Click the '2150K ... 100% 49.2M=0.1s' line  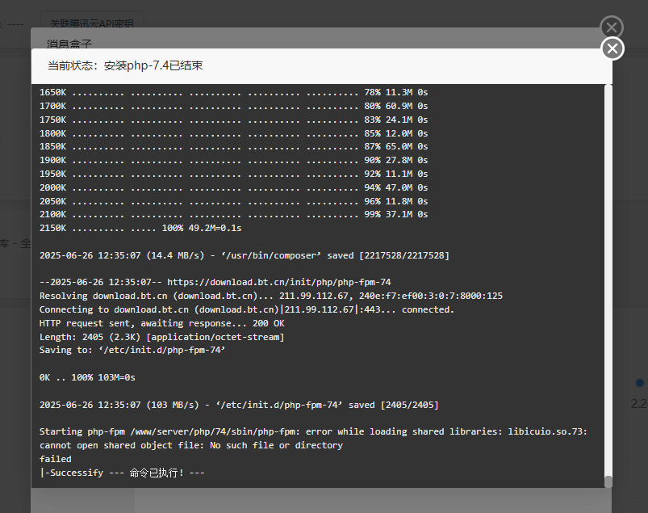pos(140,228)
